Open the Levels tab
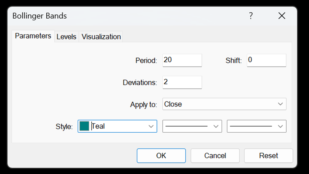The image size is (309, 174). coord(66,37)
